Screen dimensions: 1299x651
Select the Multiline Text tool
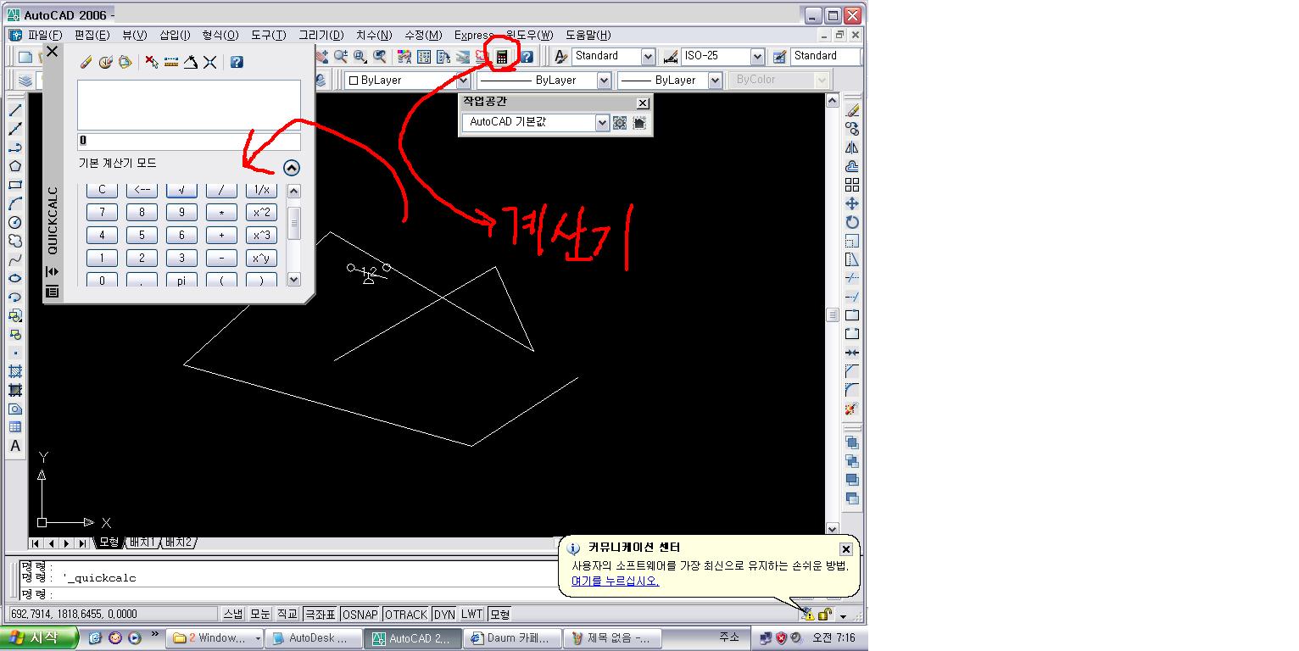pyautogui.click(x=15, y=446)
